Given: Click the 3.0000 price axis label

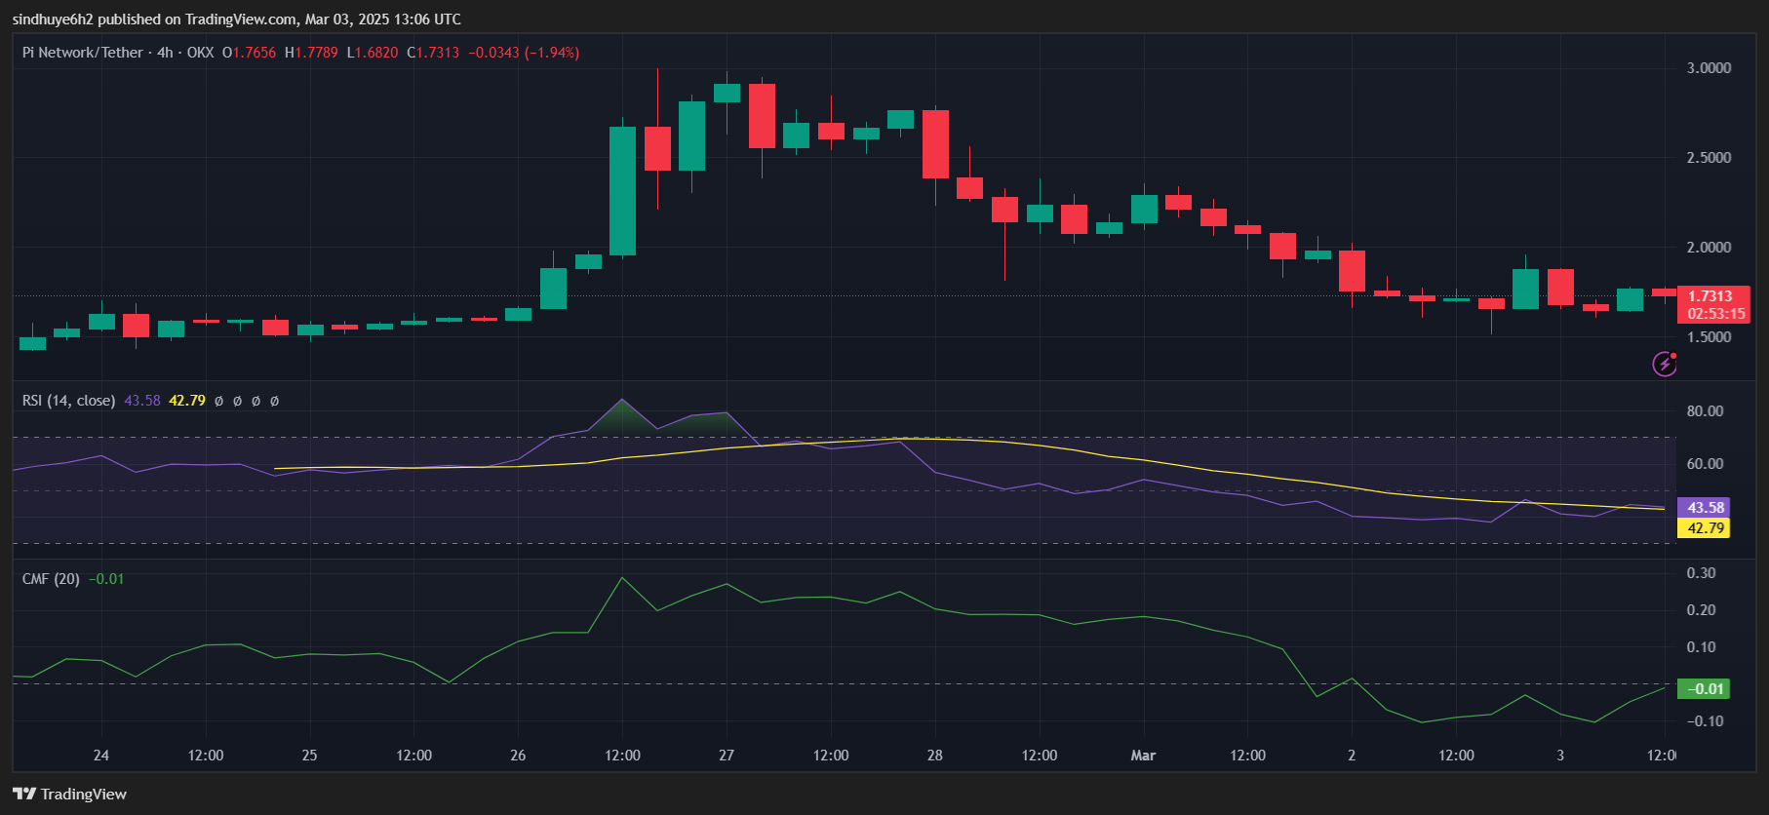Looking at the screenshot, I should (1710, 68).
